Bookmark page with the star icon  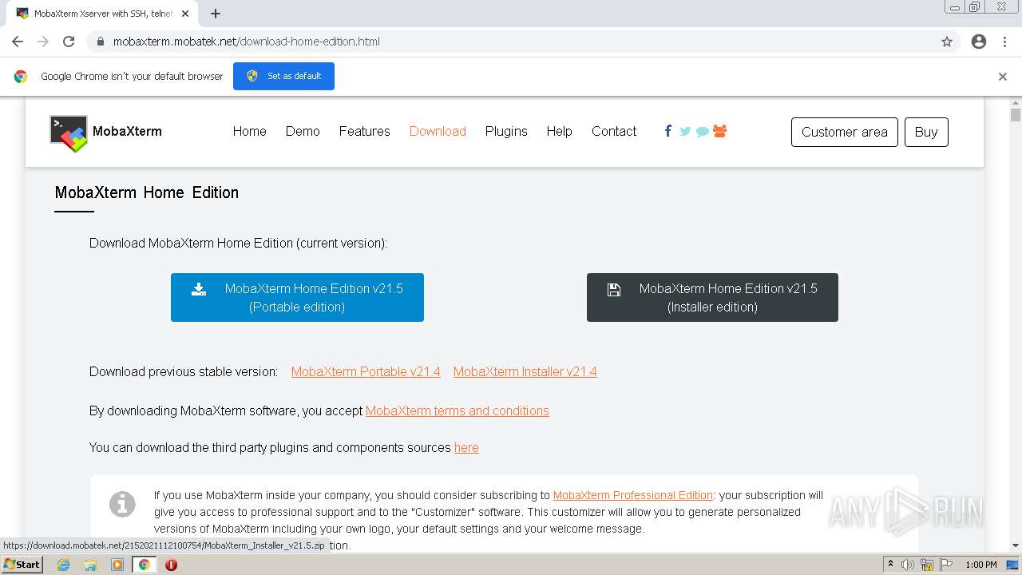[947, 42]
